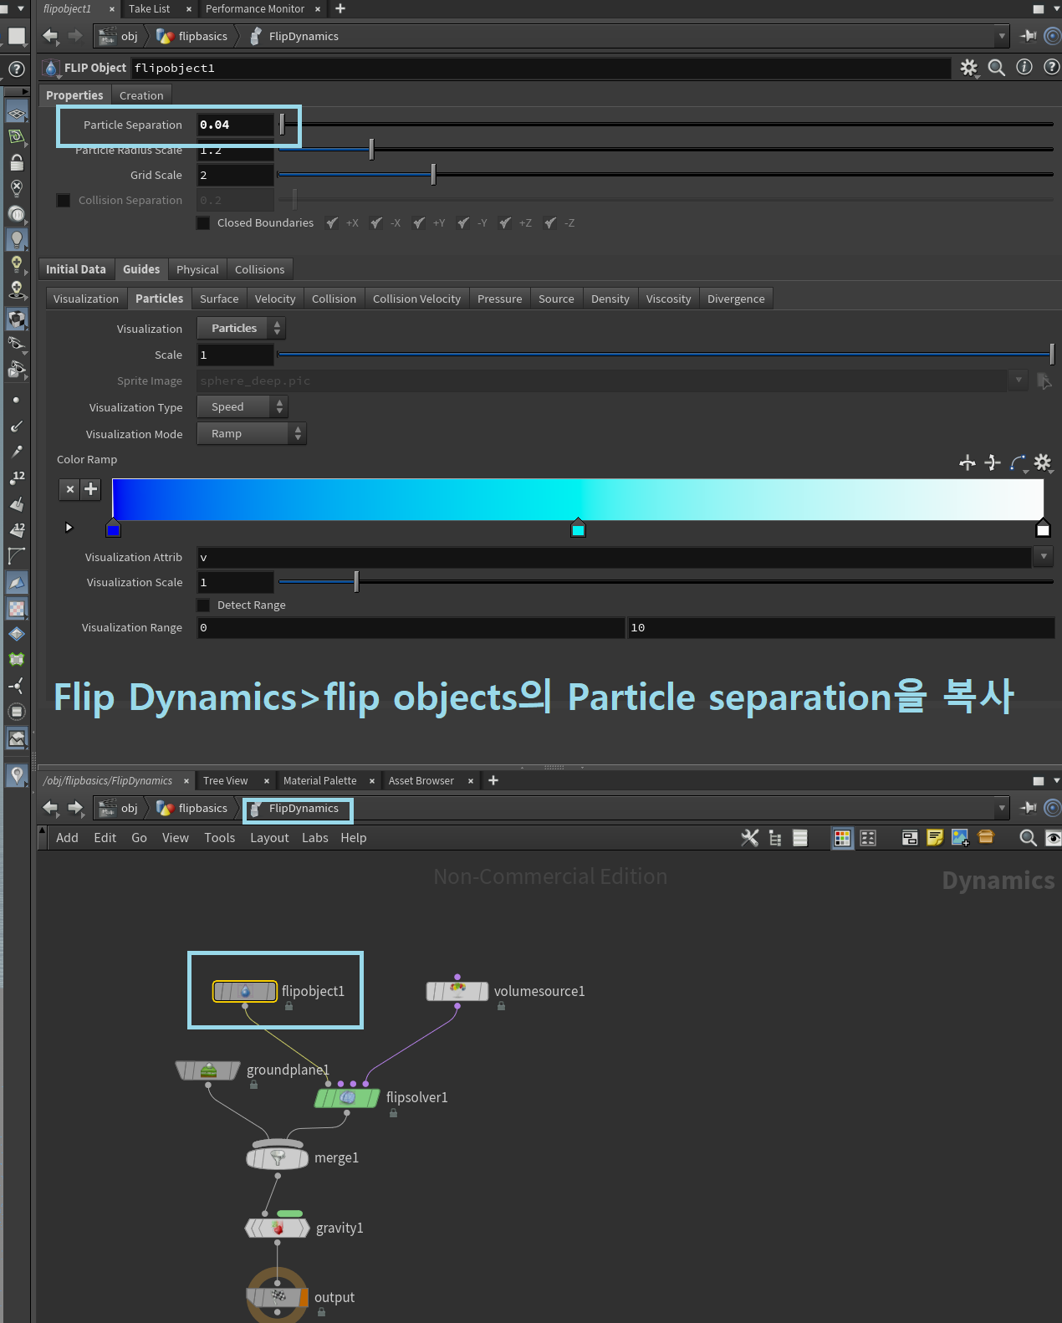Switch to the Physical tab
Image resolution: width=1062 pixels, height=1323 pixels.
197,269
